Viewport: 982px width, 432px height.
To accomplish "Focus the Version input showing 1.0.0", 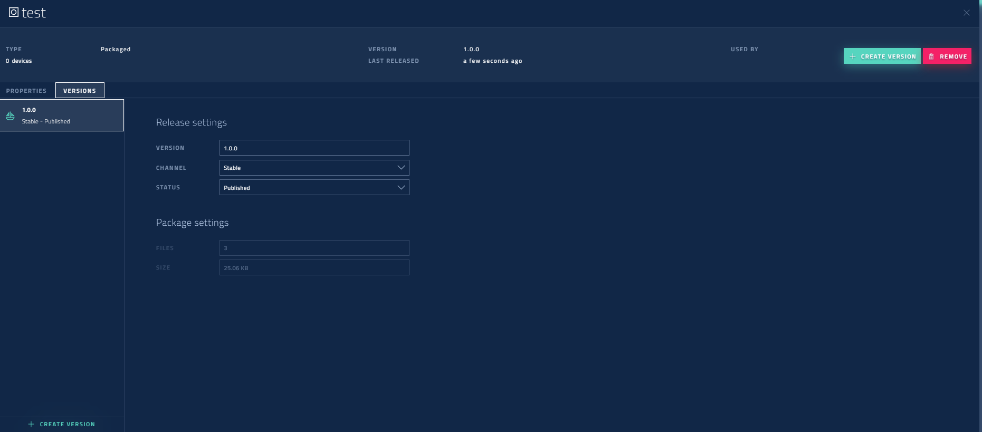I will (314, 148).
